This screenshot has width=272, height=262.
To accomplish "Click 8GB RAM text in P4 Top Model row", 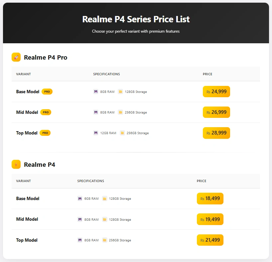I will [91, 240].
